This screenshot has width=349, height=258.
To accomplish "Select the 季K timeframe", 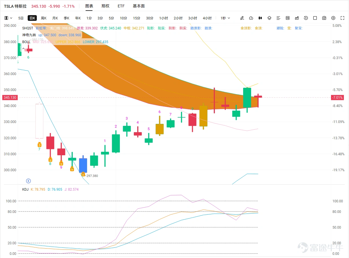I will (x=66, y=18).
